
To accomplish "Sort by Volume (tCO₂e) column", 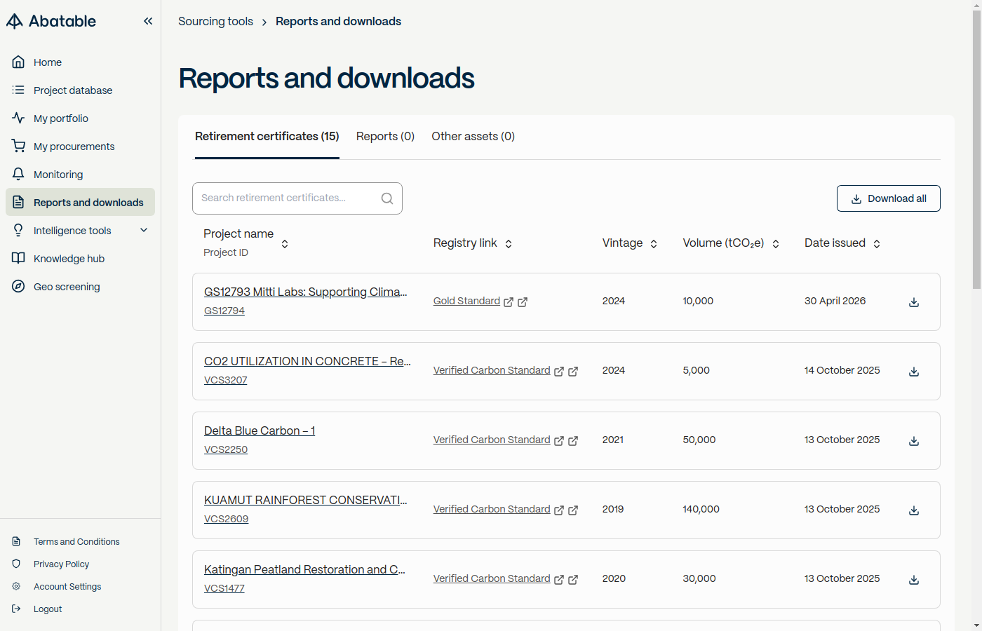I will [x=776, y=243].
